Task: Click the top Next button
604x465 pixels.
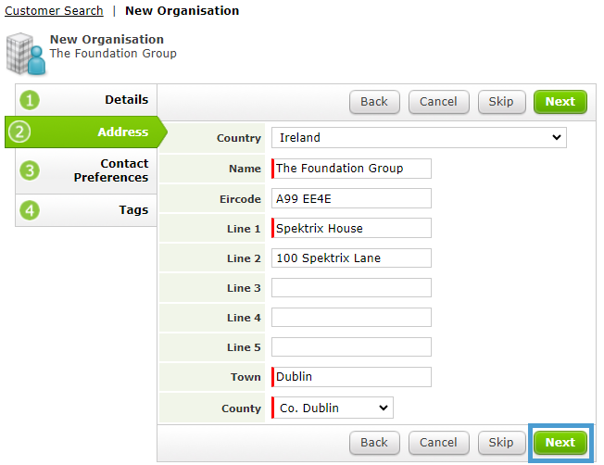Action: (560, 102)
